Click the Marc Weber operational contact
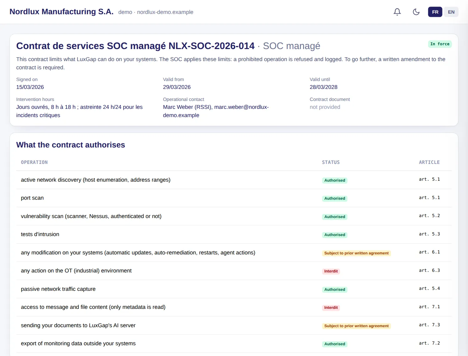The image size is (468, 356). pyautogui.click(x=216, y=111)
